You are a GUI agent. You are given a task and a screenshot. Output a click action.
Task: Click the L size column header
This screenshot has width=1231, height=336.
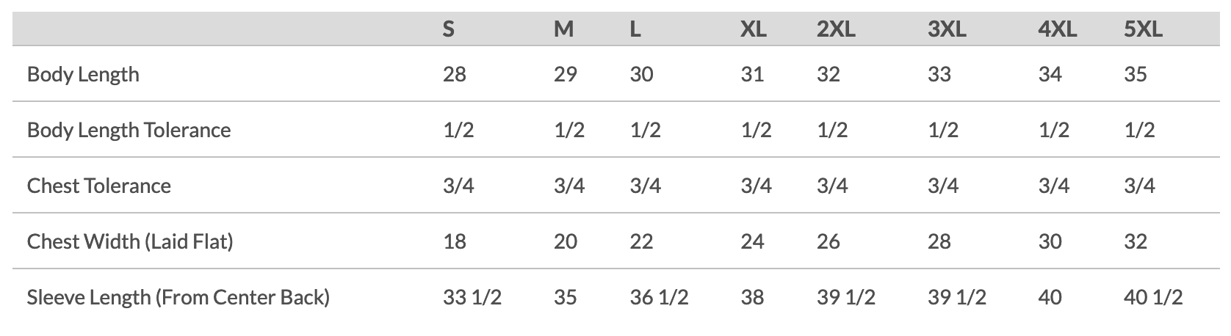[x=636, y=29]
